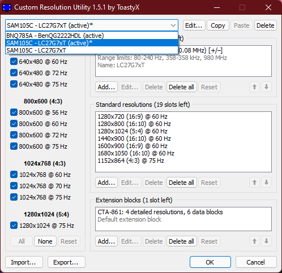
Task: Select the Name: LC27G7xT entry
Action: [x=183, y=65]
